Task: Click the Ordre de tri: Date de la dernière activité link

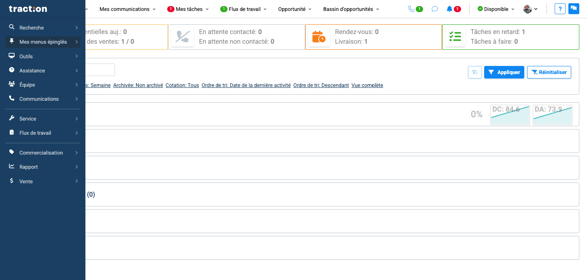Action: click(246, 85)
